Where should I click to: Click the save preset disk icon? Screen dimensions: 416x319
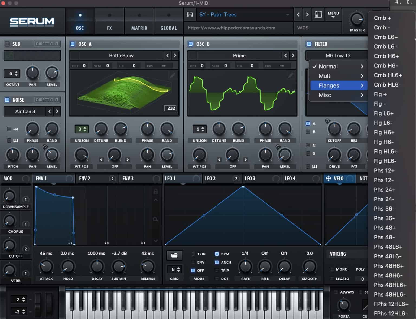(190, 14)
